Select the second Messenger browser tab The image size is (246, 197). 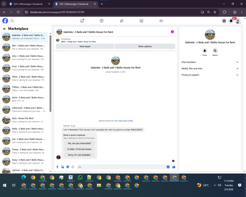(x=75, y=4)
